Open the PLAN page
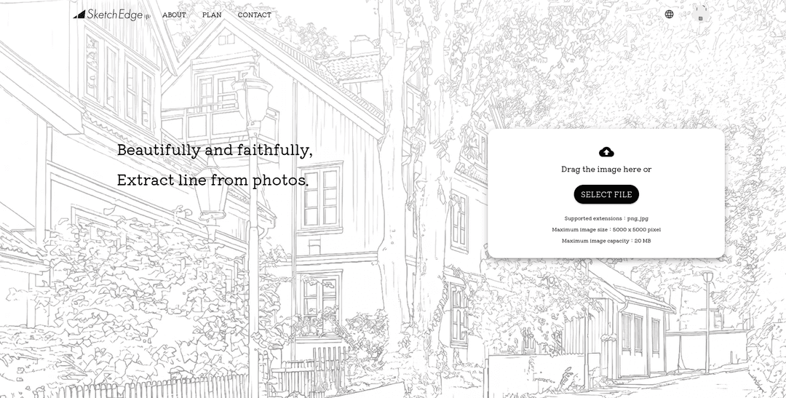The width and height of the screenshot is (786, 398). point(212,15)
